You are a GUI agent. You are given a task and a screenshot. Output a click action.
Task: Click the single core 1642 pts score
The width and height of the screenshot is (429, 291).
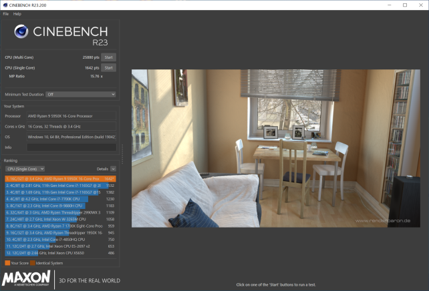pyautogui.click(x=92, y=68)
